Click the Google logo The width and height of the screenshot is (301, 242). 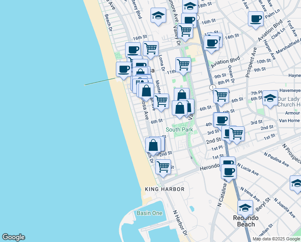coord(13,237)
